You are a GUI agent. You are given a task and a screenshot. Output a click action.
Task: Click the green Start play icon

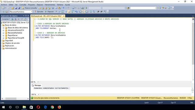click(87, 8)
